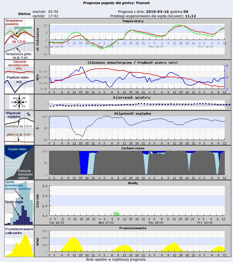This screenshot has width=233, height=262.
Task: Click the 'Opady ciągłe' legend label
Action: point(14,202)
